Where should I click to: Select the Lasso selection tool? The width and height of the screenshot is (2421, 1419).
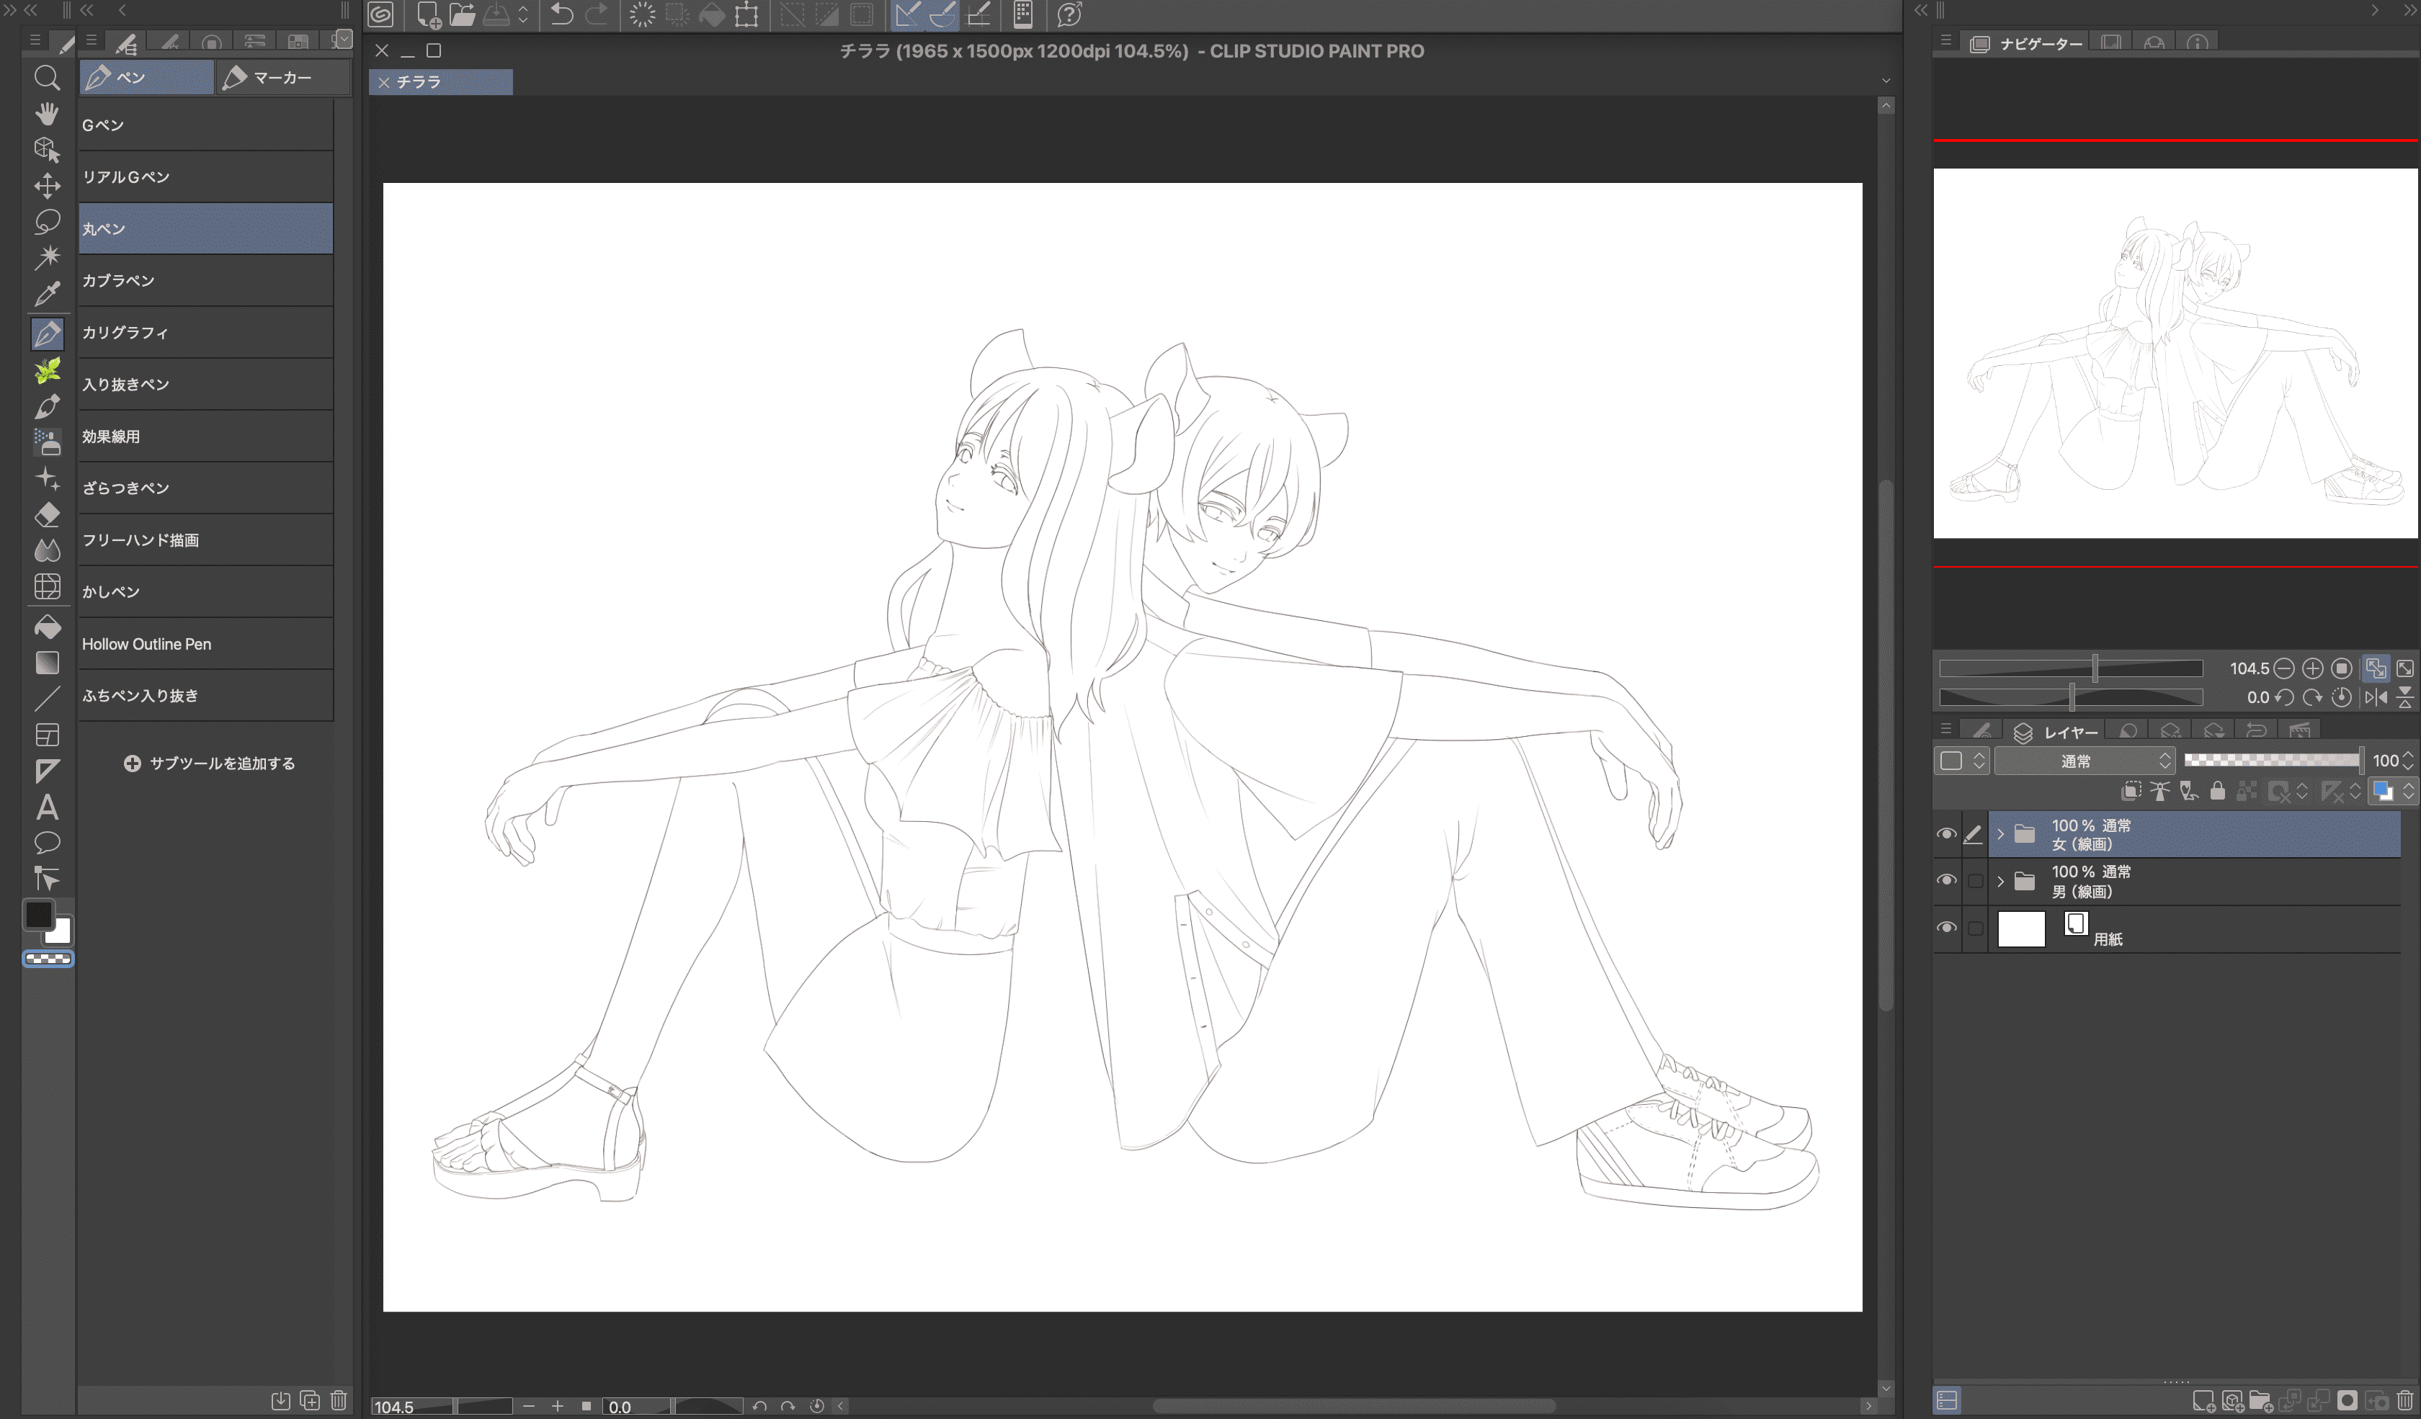(46, 222)
